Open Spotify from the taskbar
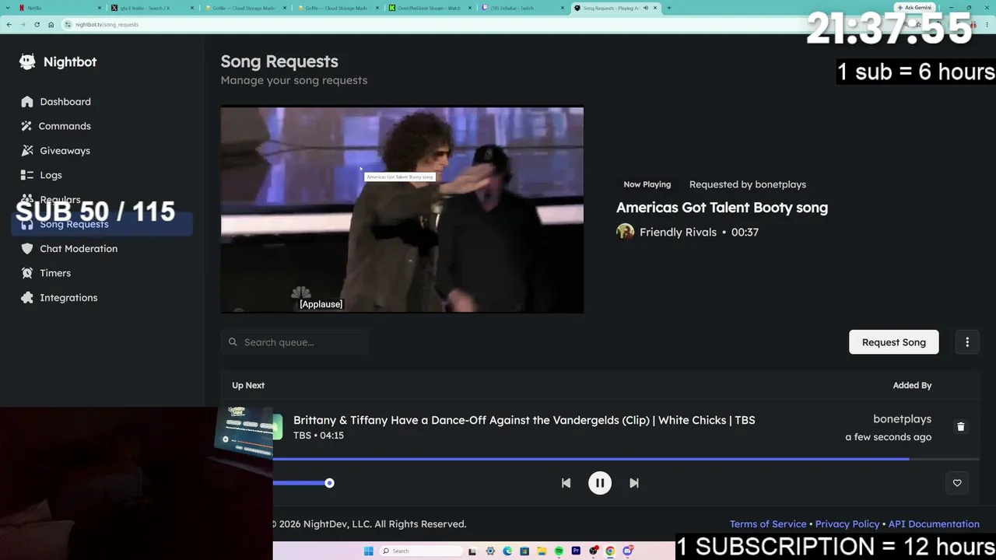The image size is (996, 560). 559,551
